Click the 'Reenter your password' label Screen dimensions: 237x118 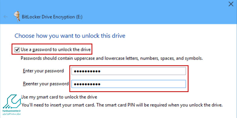46,84
